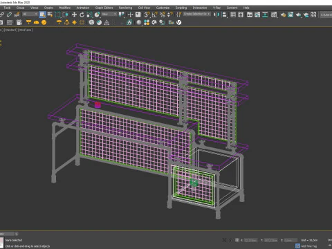Click the first orange V-Ray light icon
Screen dimensions: 332x249
(x=28, y=22)
